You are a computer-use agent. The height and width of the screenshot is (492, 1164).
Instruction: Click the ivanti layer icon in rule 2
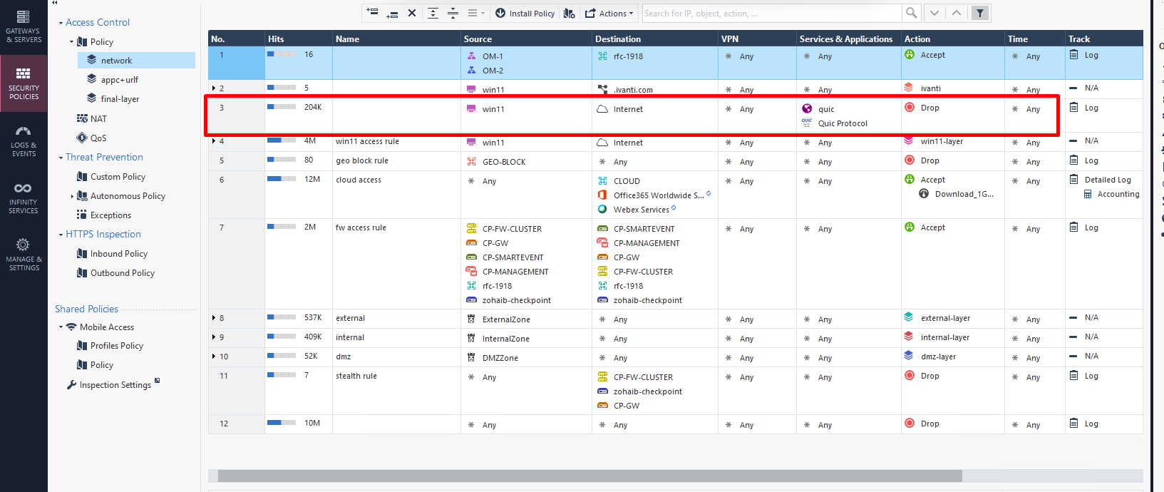click(x=909, y=88)
